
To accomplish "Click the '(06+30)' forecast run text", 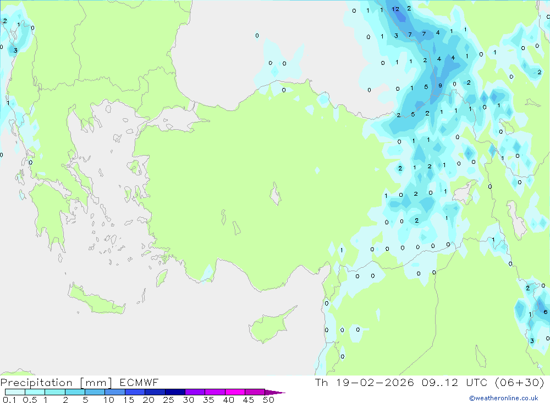I will click(520, 383).
